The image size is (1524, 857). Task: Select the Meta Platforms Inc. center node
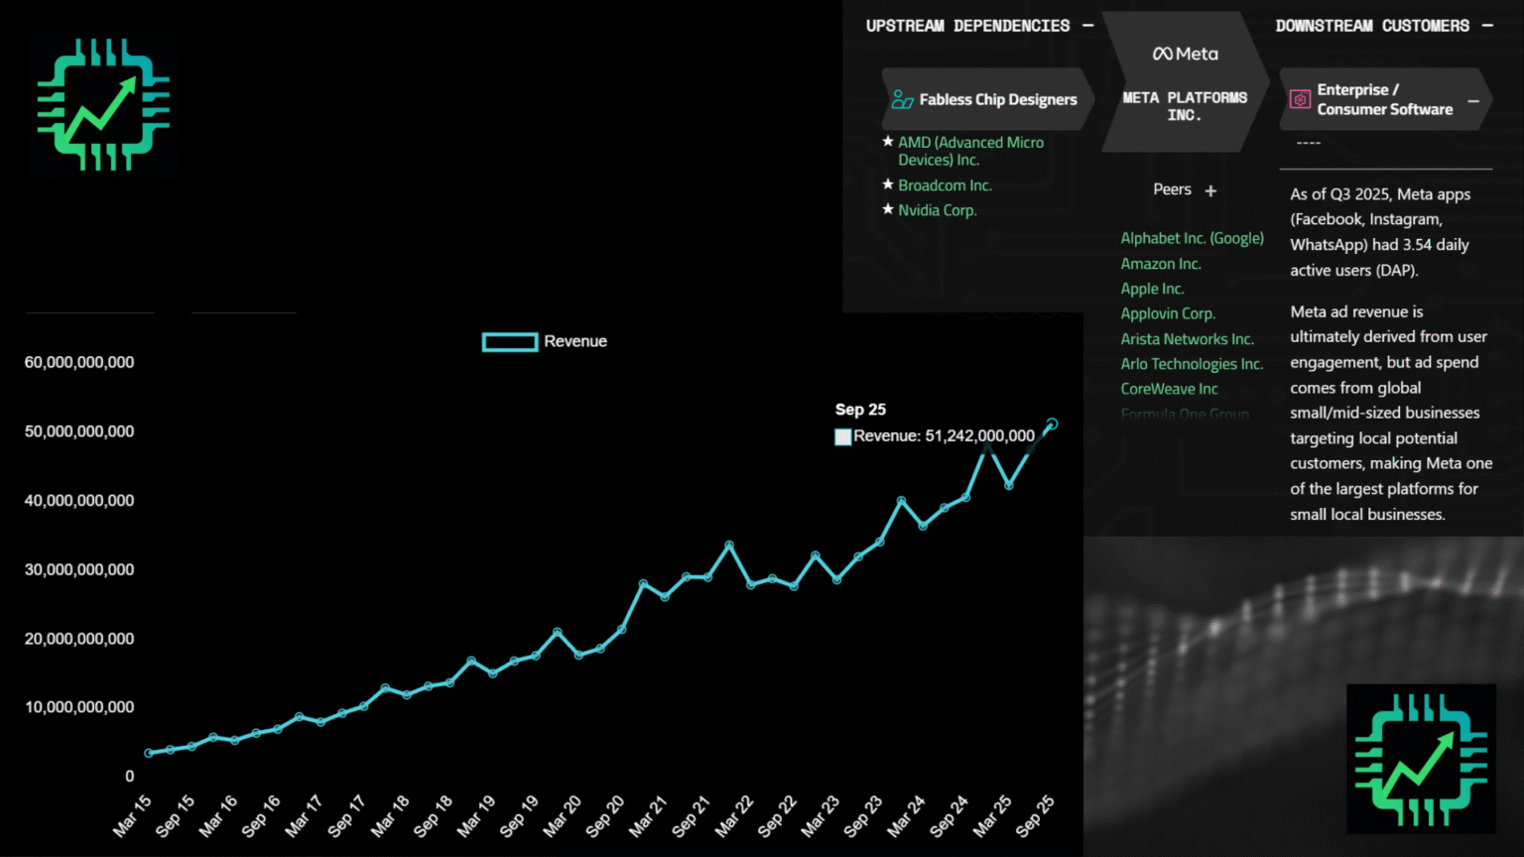(1184, 105)
